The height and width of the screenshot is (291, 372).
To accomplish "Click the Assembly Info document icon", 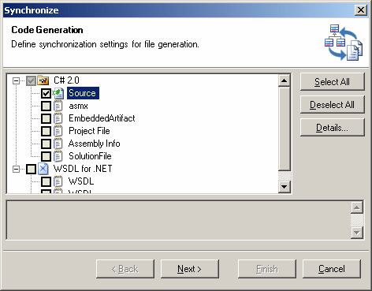I will (x=58, y=144).
